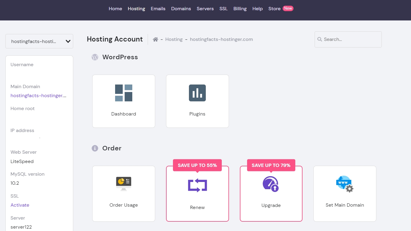Viewport: 411px width, 231px height.
Task: Click the Upgrade label
Action: pyautogui.click(x=271, y=205)
